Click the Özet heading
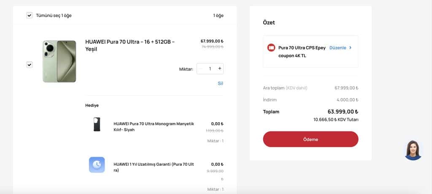The height and width of the screenshot is (194, 432). pos(269,23)
